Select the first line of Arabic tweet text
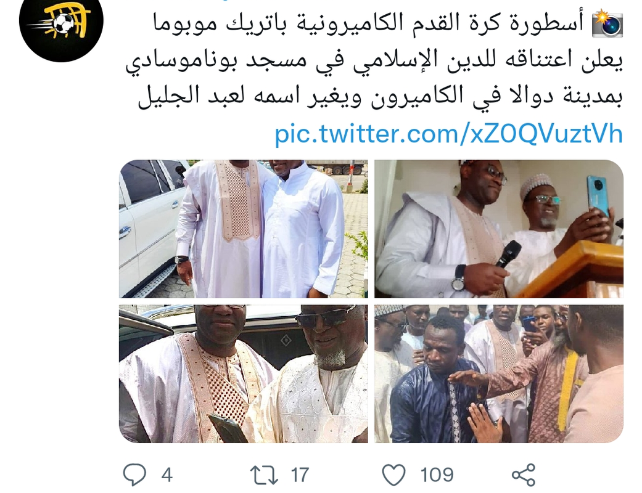This screenshot has height=493, width=642. pyautogui.click(x=369, y=24)
